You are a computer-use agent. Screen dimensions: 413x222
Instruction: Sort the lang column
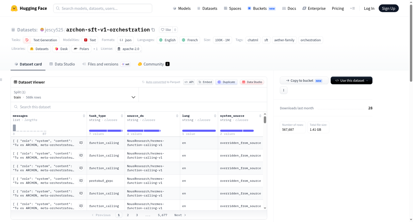point(215,116)
